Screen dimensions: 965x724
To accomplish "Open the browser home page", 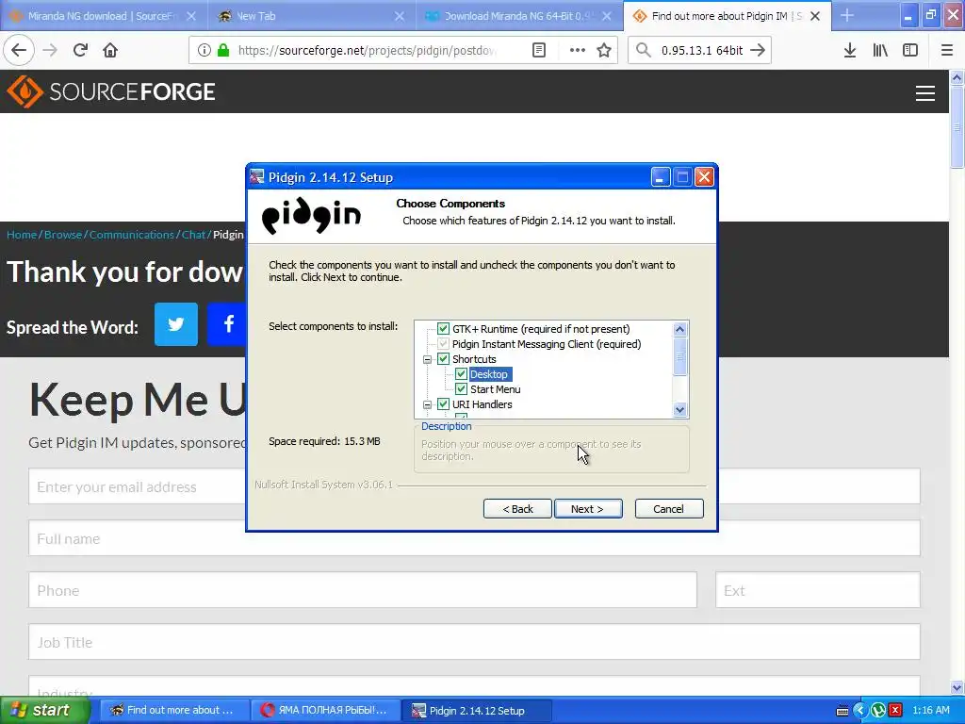I will [x=110, y=50].
